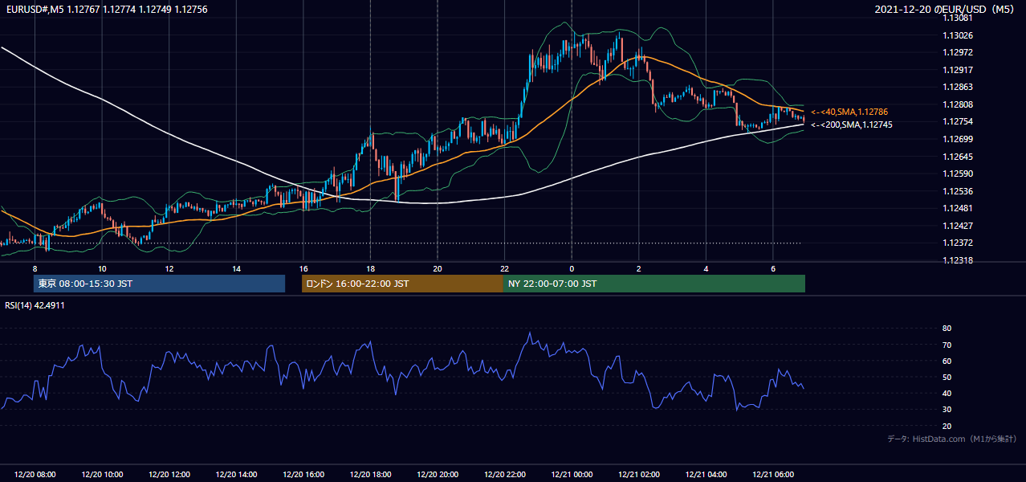1026x482 pixels.
Task: Click price level 1.12754 on axis
Action: tap(958, 121)
